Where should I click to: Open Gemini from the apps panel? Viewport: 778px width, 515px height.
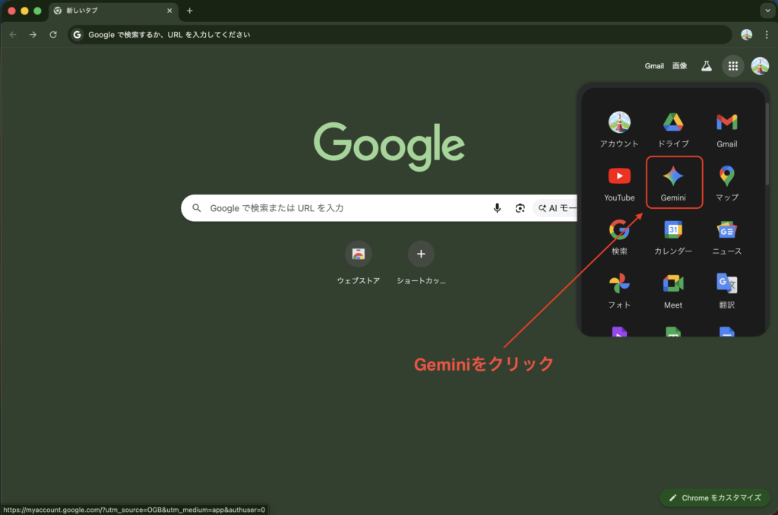pos(673,182)
